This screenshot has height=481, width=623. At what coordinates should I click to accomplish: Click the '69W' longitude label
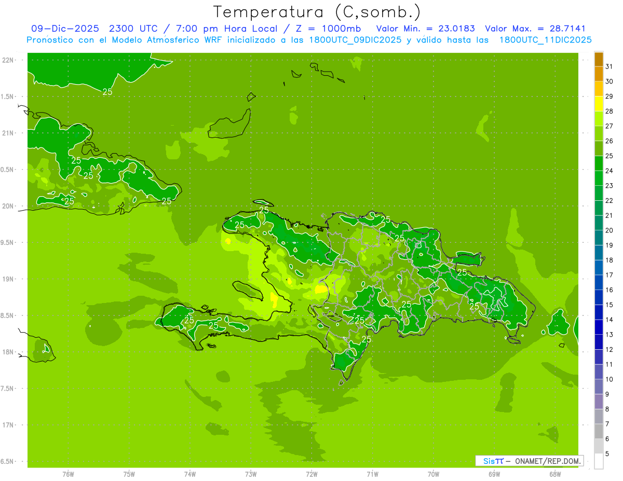tap(494, 474)
